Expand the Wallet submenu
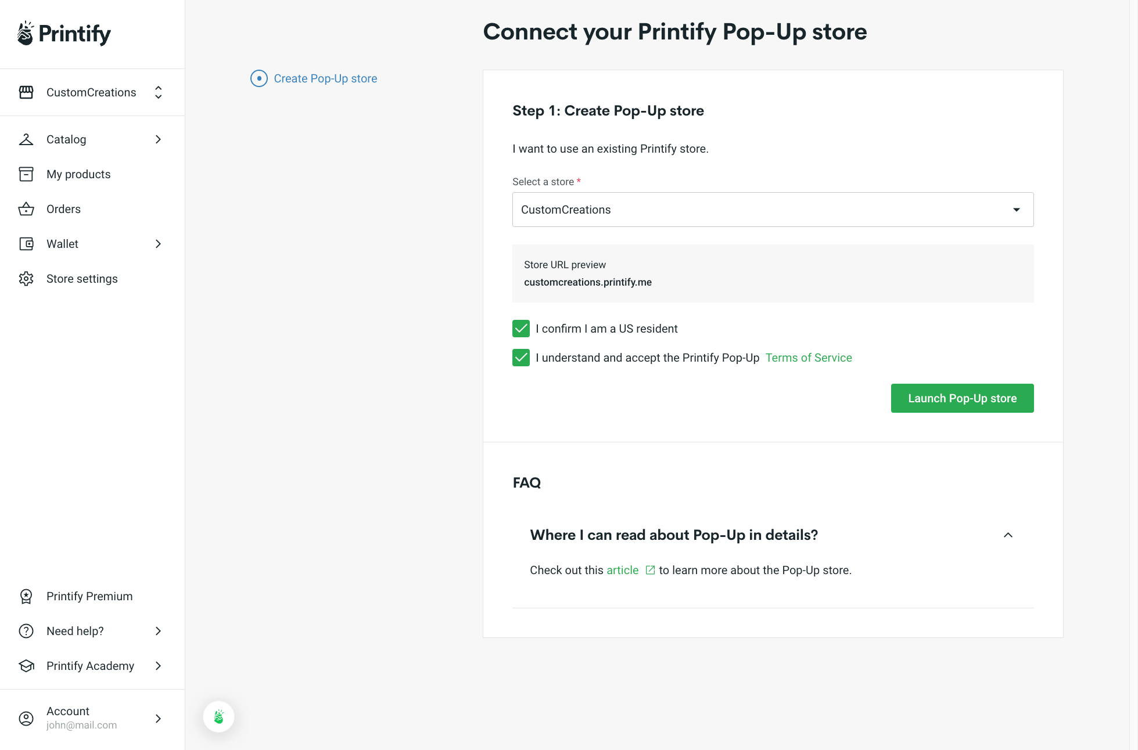1138x750 pixels. (x=159, y=244)
